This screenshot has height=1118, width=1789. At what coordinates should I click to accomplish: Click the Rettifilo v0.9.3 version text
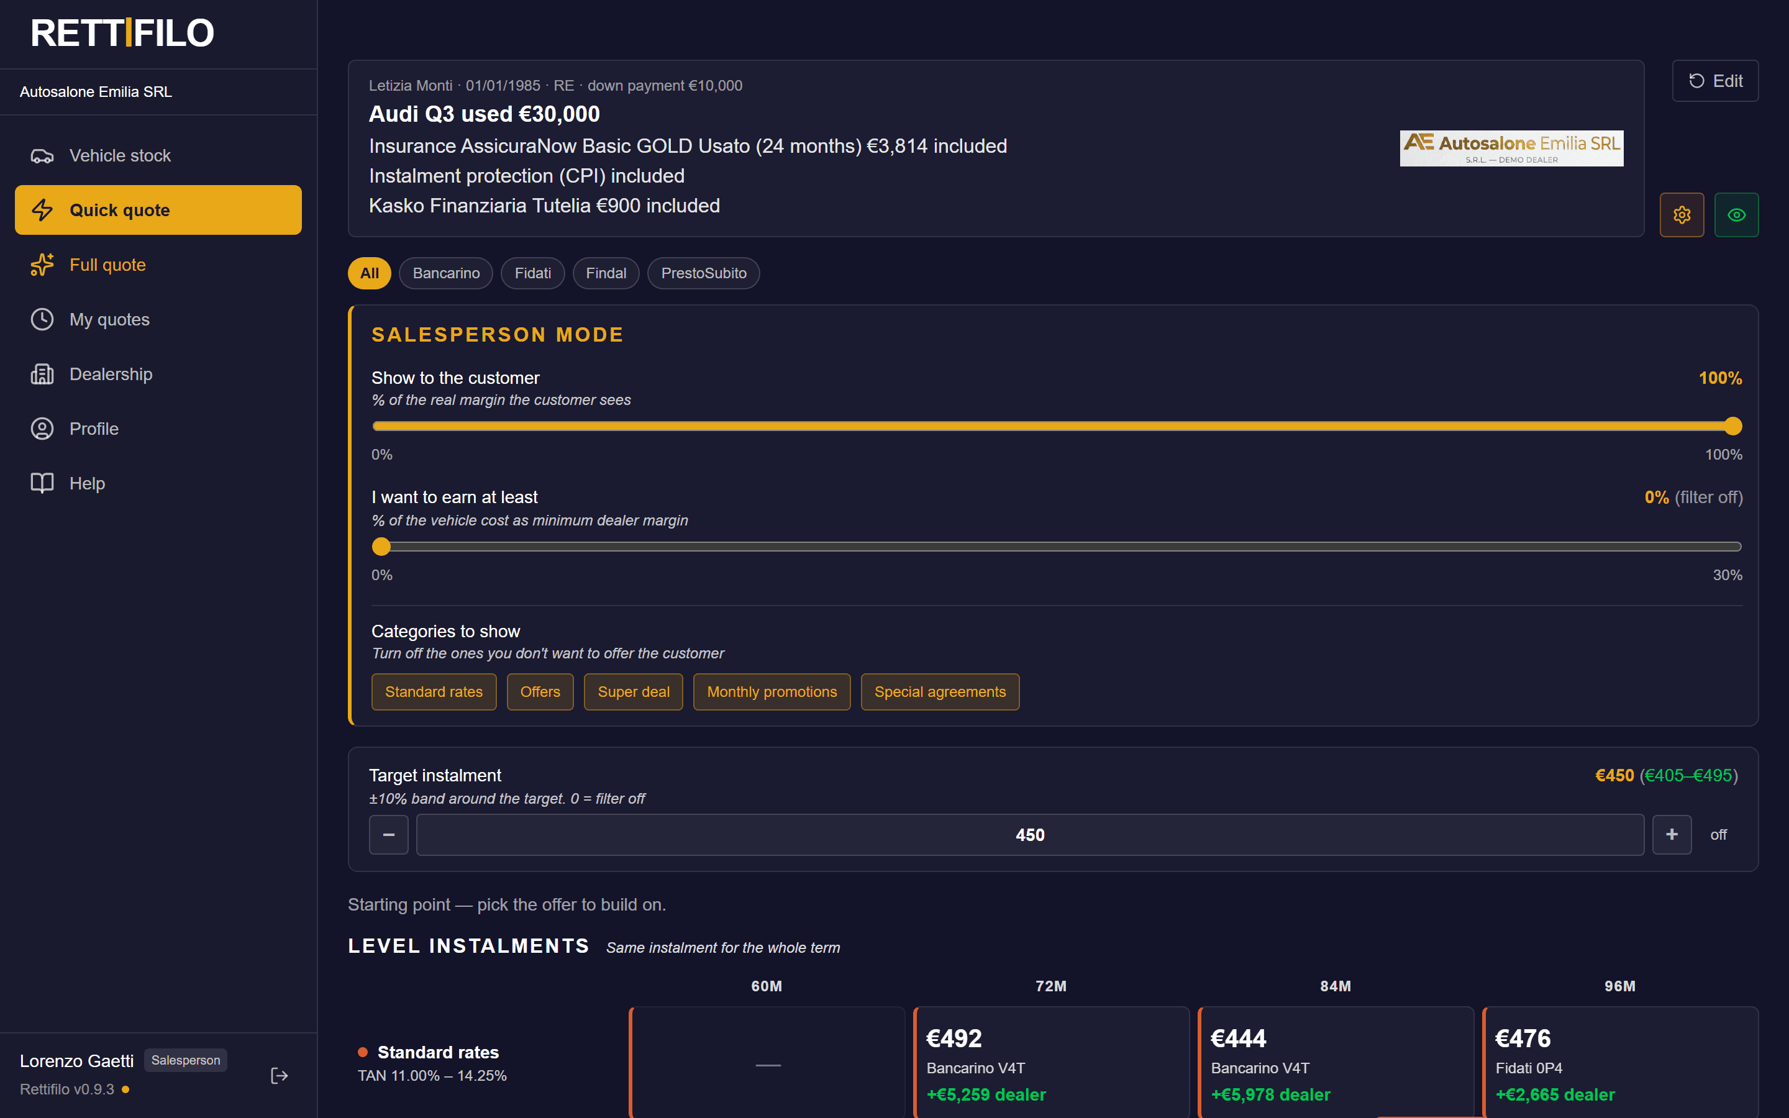coord(66,1090)
